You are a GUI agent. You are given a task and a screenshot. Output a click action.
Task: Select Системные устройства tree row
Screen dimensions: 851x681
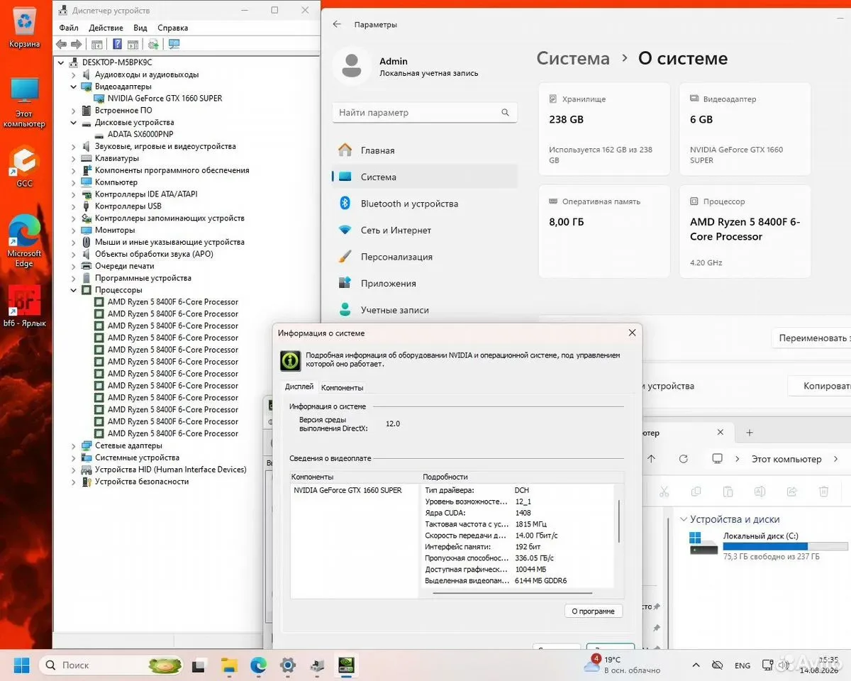coord(137,458)
